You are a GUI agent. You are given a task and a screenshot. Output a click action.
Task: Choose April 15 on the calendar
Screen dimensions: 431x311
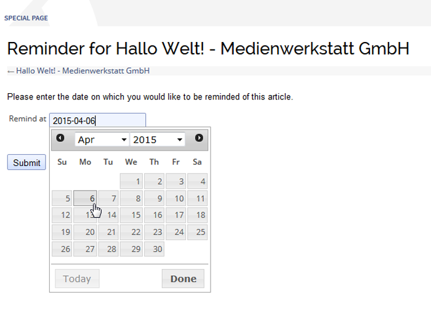(x=131, y=215)
